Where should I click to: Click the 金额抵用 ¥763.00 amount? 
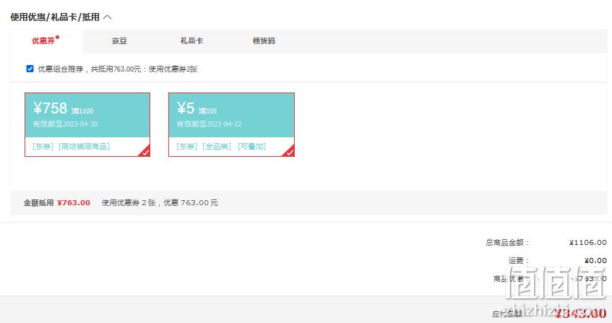pos(74,203)
